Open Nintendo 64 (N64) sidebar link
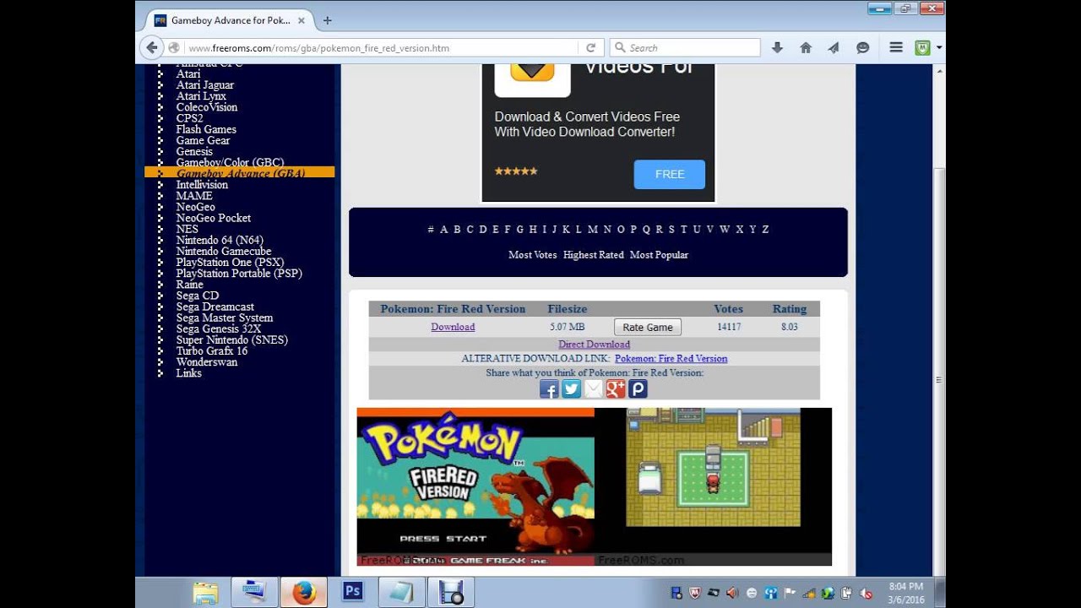 220,240
